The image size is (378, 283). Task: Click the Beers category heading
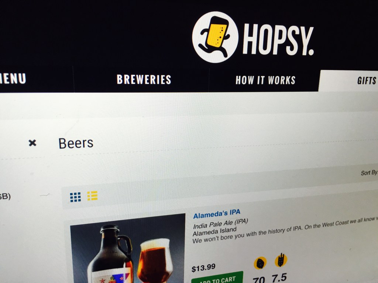click(x=76, y=143)
